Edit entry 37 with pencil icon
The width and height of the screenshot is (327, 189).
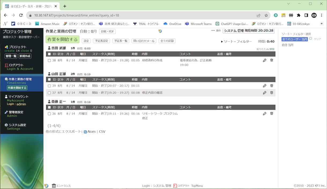(265, 93)
